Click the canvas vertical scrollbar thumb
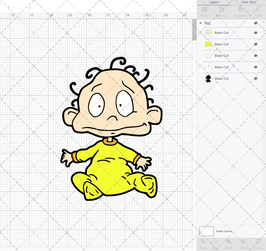Viewport: 266px width, 251px height. tap(194, 30)
